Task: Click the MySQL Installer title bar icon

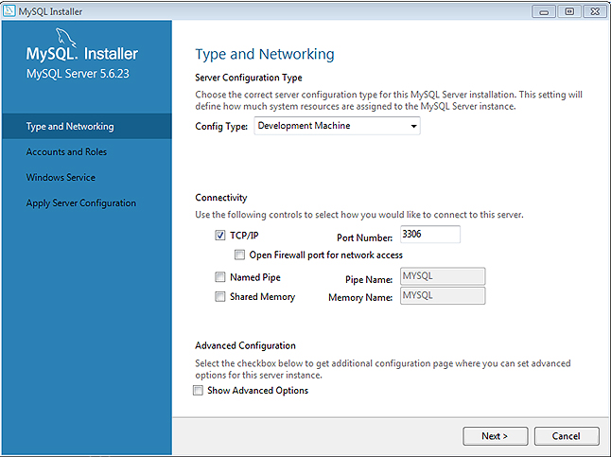Action: click(9, 10)
